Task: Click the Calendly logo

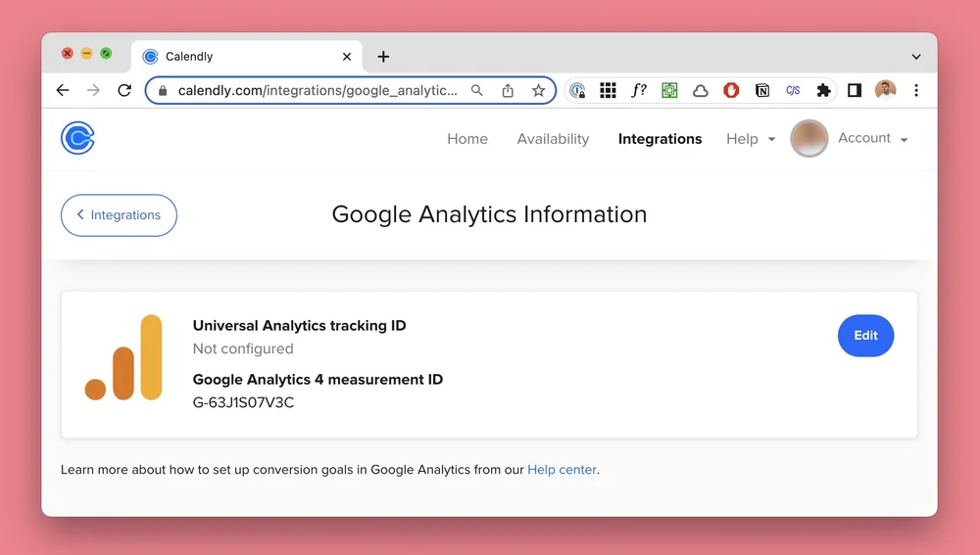Action: (x=77, y=138)
